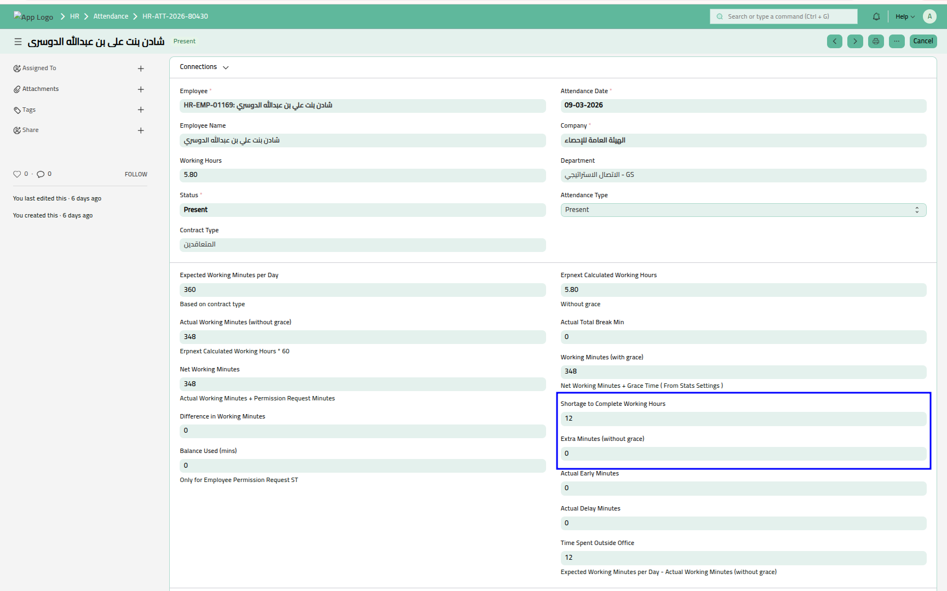947x591 pixels.
Task: Open the notifications bell
Action: coord(876,16)
